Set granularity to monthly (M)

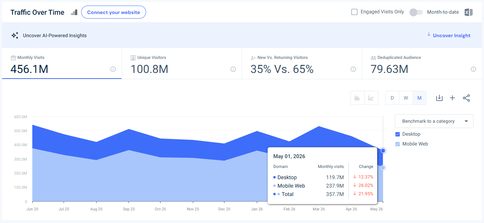click(419, 98)
